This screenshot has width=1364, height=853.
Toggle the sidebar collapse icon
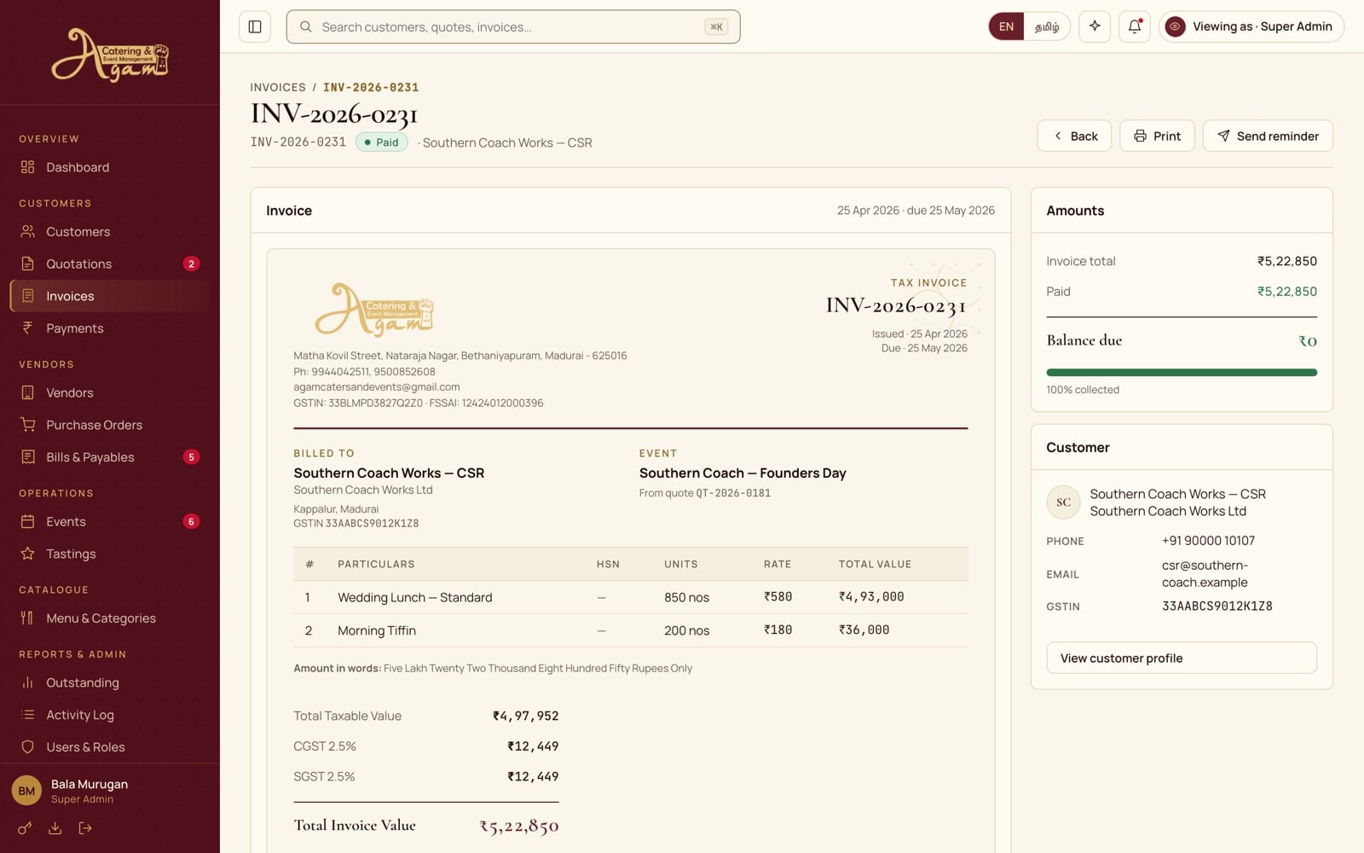pyautogui.click(x=255, y=26)
